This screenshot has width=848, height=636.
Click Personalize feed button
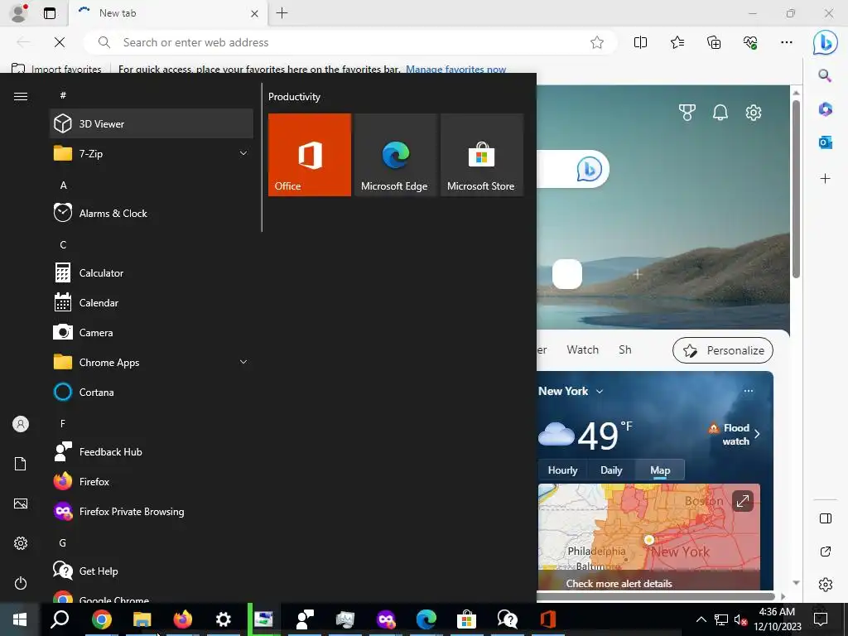[723, 350]
